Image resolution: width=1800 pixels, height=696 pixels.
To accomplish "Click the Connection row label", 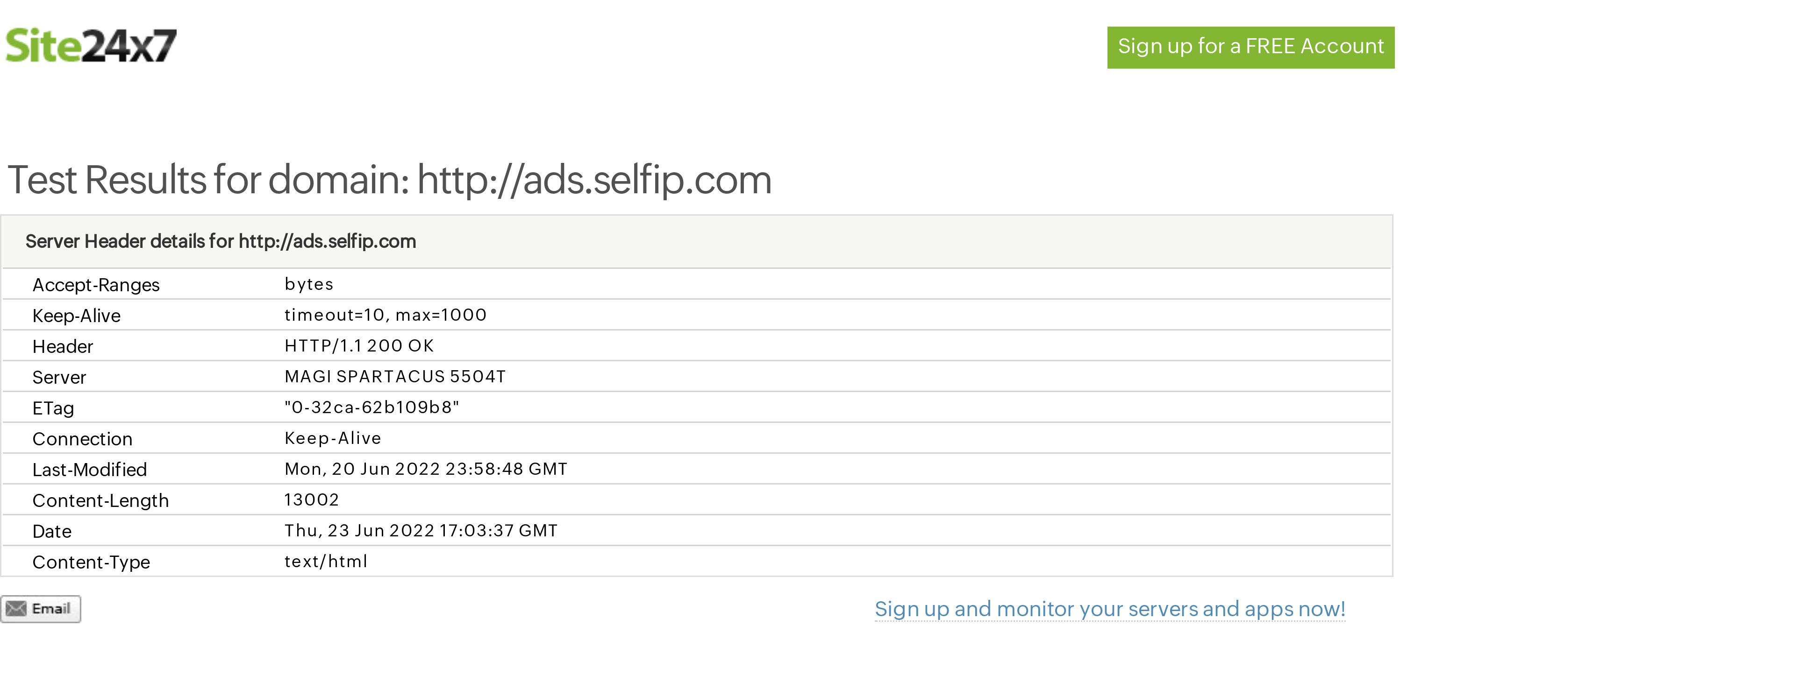I will [82, 438].
